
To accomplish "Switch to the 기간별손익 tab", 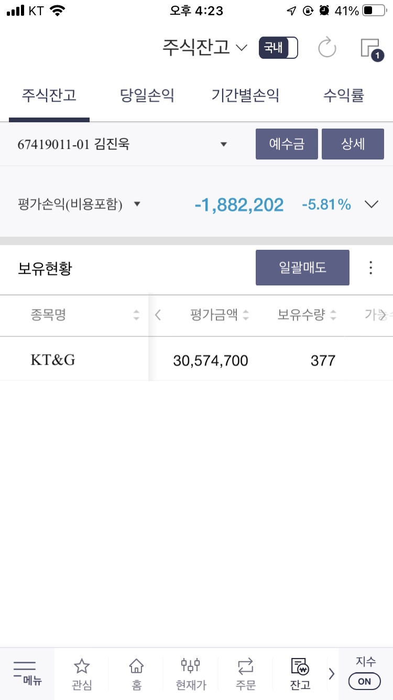I will (x=245, y=96).
